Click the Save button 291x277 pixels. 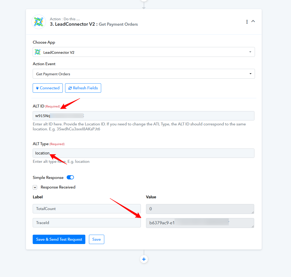pyautogui.click(x=96, y=239)
